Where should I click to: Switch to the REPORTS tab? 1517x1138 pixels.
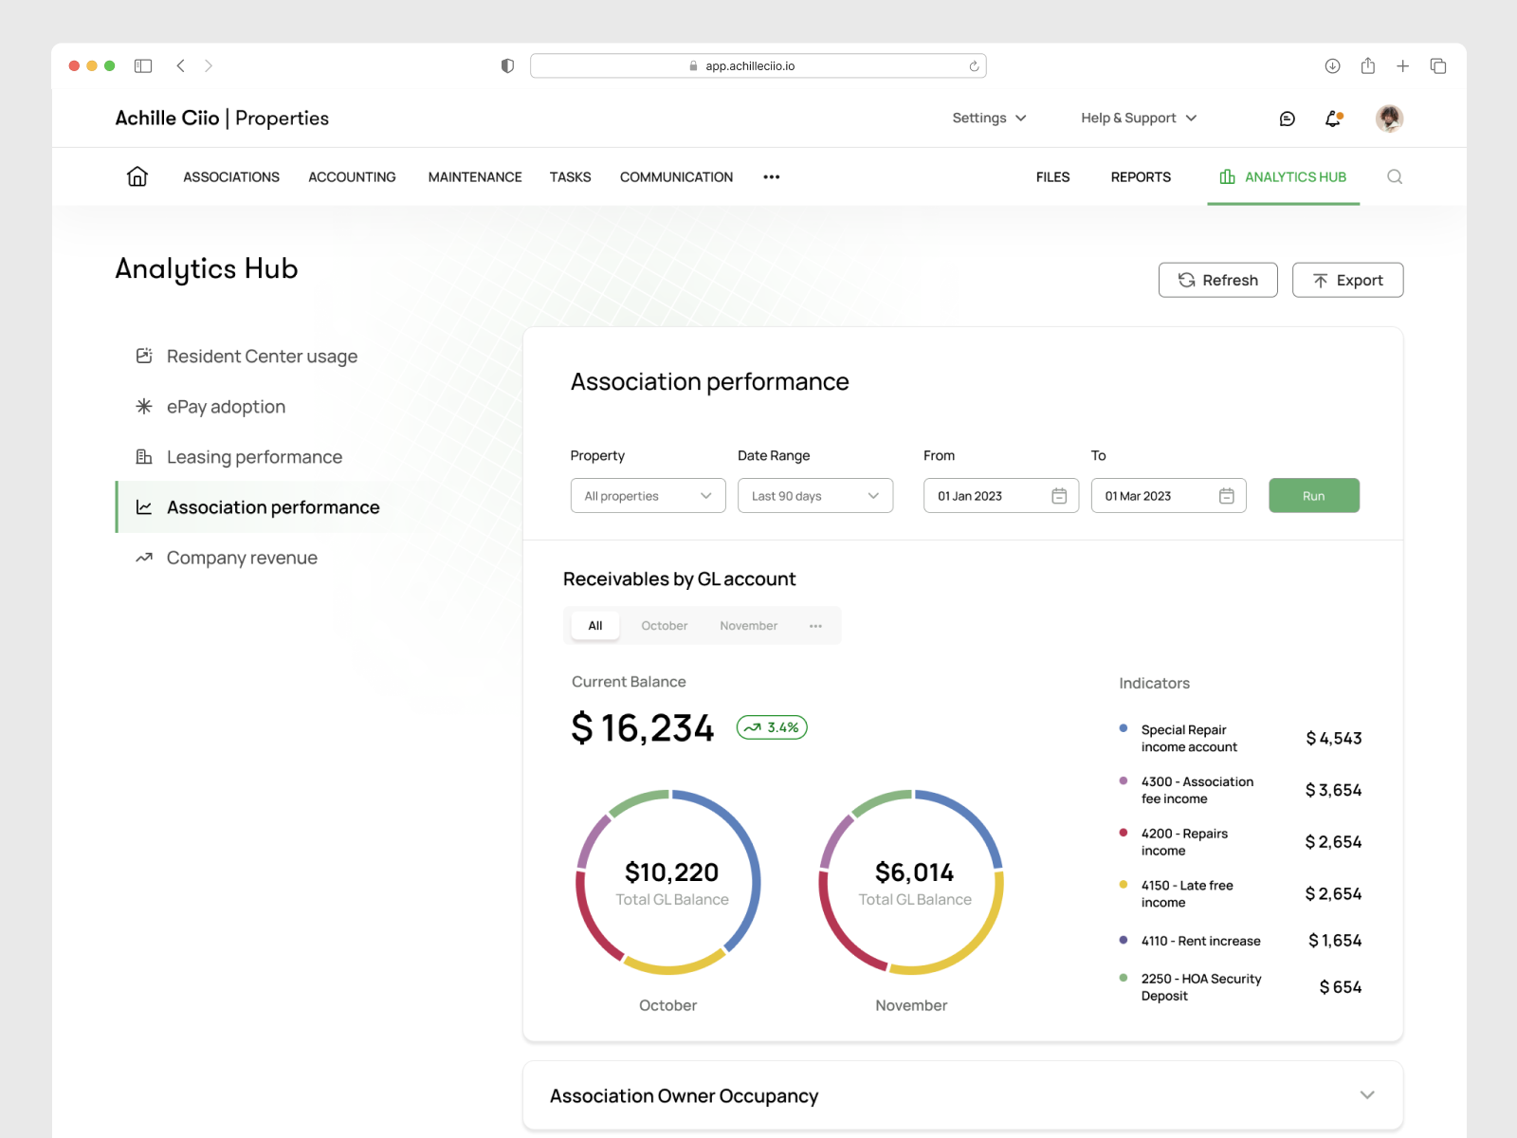1141,176
